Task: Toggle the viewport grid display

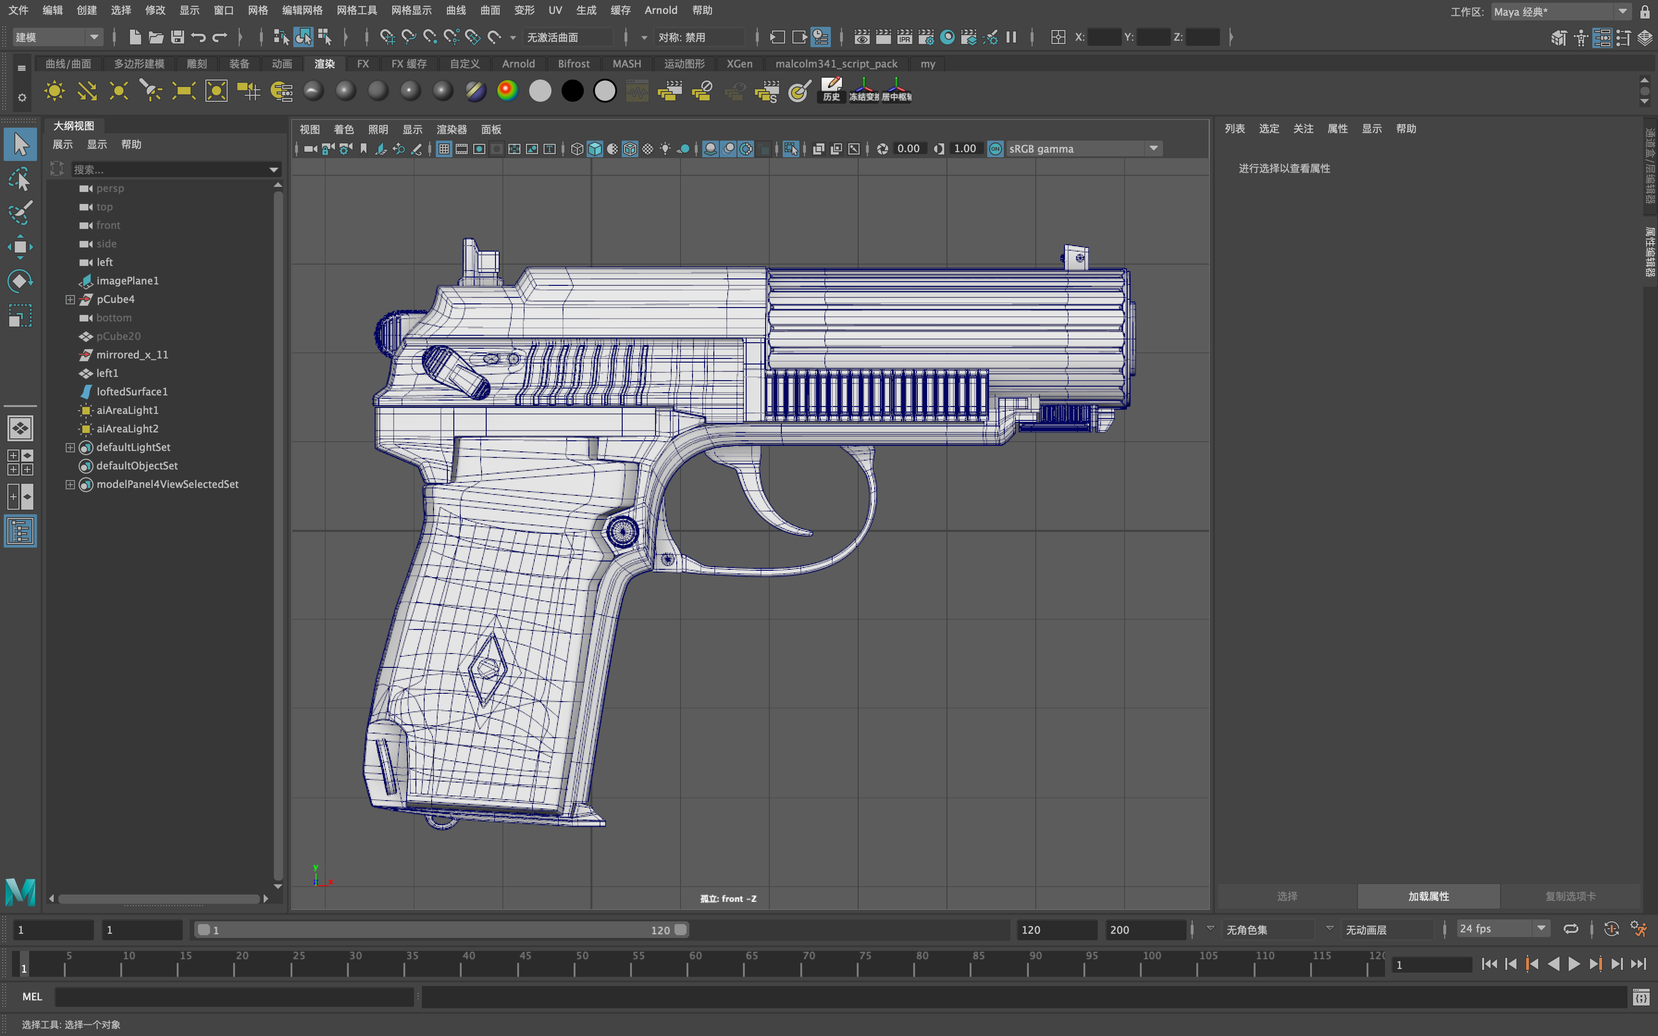Action: (444, 148)
